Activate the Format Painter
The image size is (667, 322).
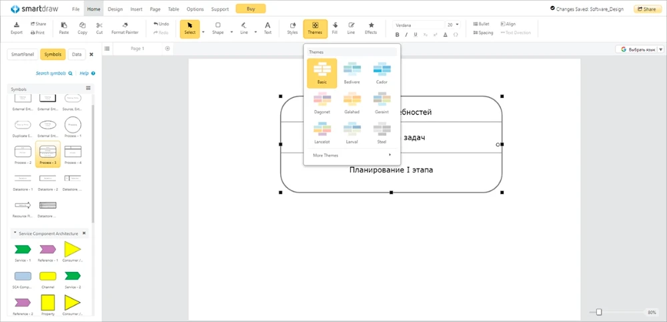(125, 28)
